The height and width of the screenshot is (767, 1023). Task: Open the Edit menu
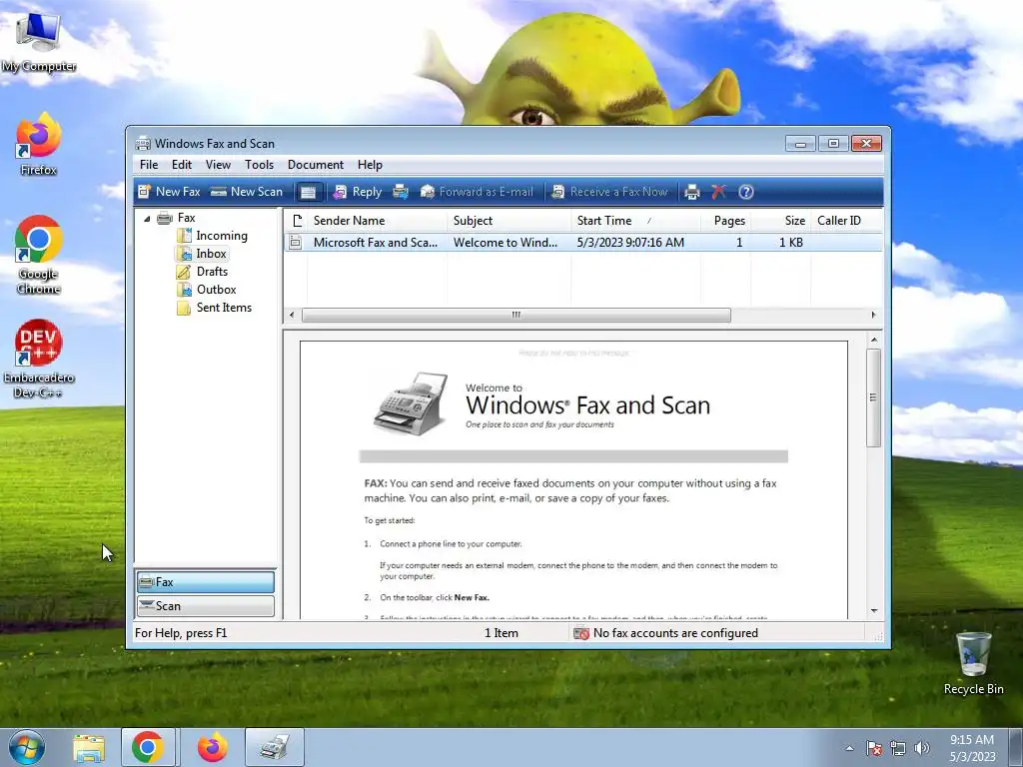(x=182, y=165)
